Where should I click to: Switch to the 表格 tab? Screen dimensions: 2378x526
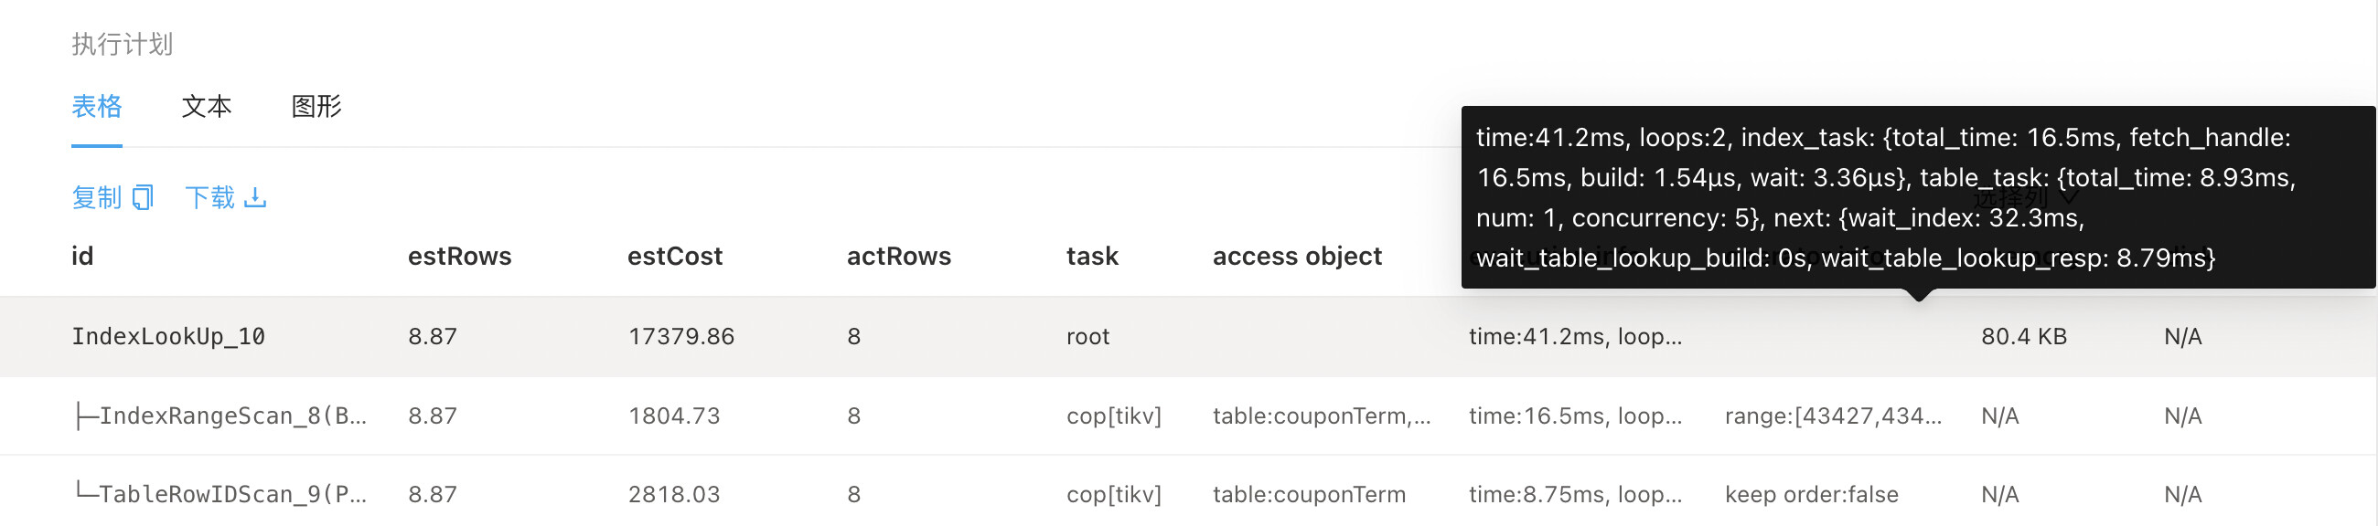point(97,107)
